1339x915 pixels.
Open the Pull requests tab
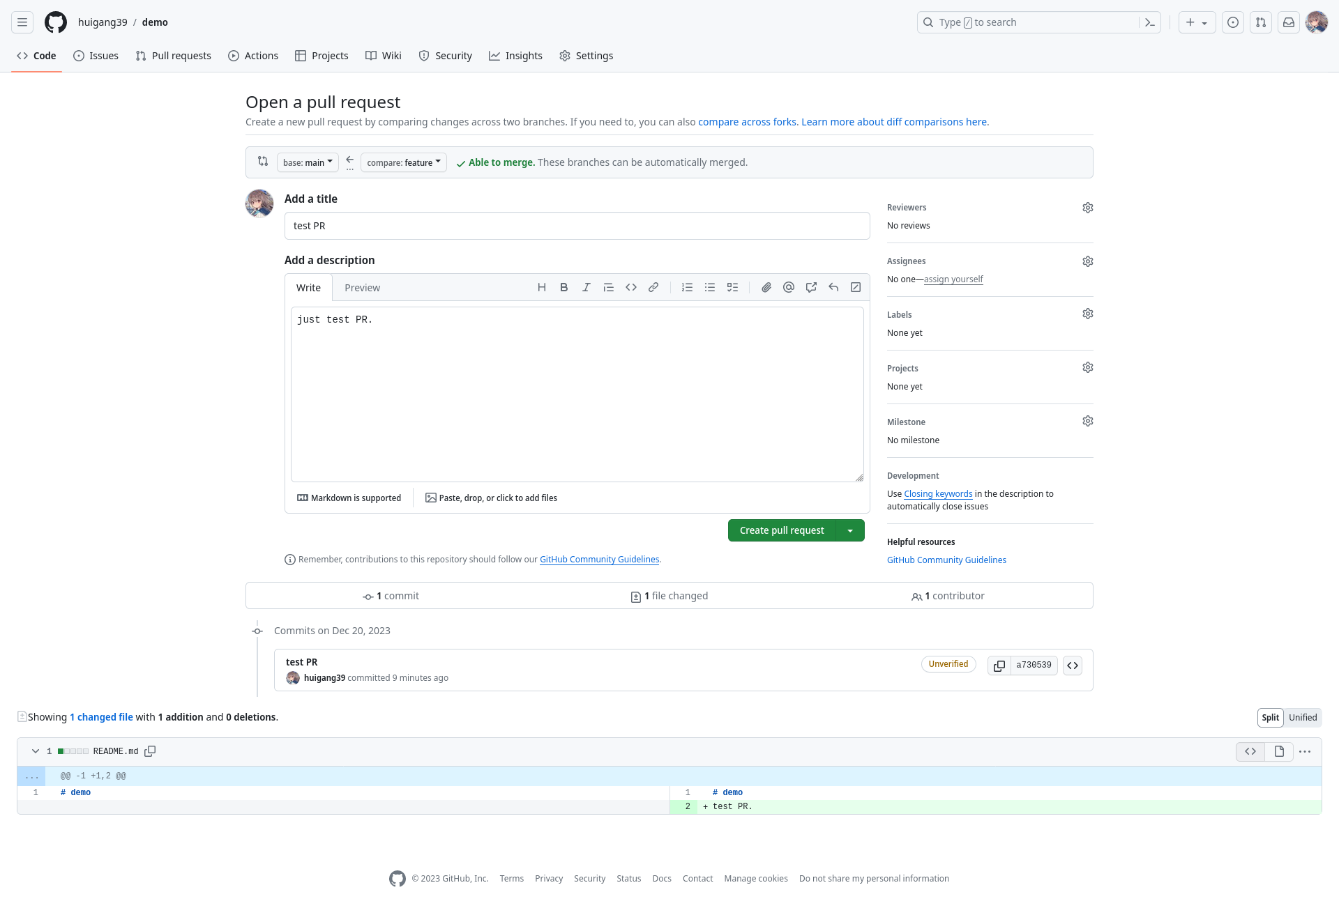(x=174, y=56)
